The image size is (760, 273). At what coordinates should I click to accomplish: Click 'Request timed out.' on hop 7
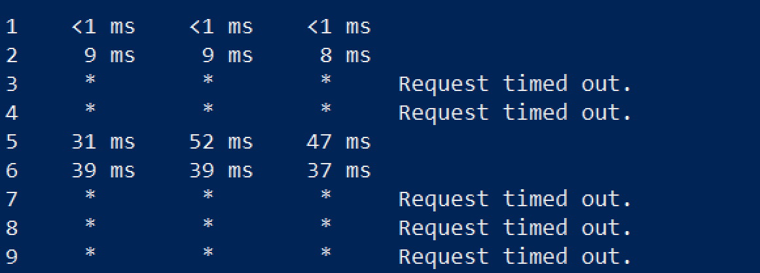click(x=515, y=200)
